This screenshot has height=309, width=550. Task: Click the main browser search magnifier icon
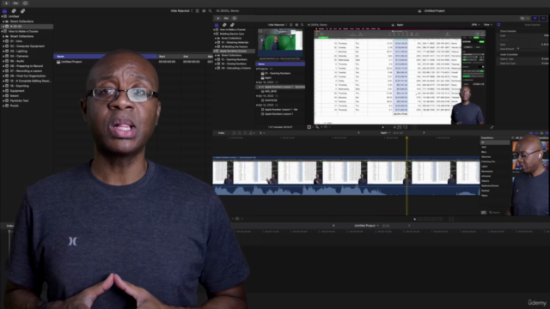click(210, 11)
